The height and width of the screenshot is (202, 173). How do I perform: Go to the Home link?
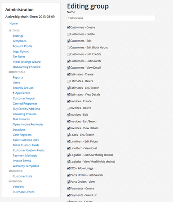coord(13,23)
